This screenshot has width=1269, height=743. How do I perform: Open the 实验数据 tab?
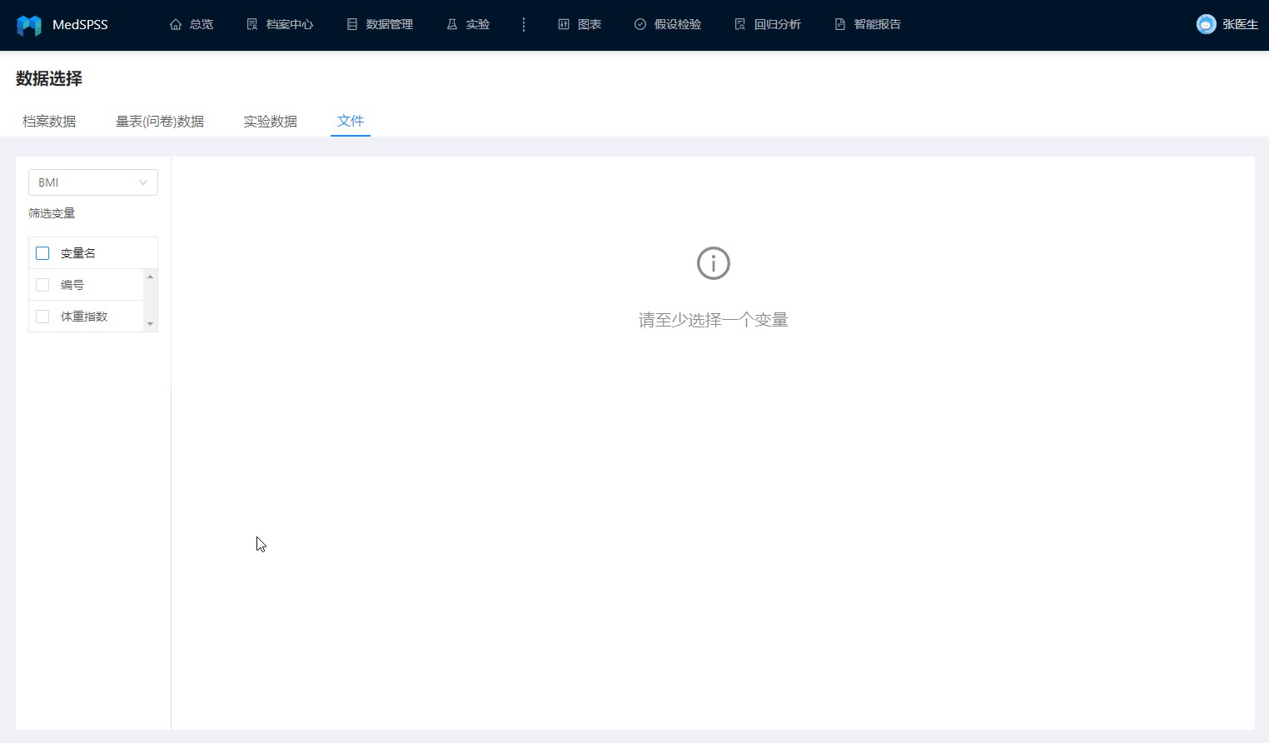(x=271, y=122)
